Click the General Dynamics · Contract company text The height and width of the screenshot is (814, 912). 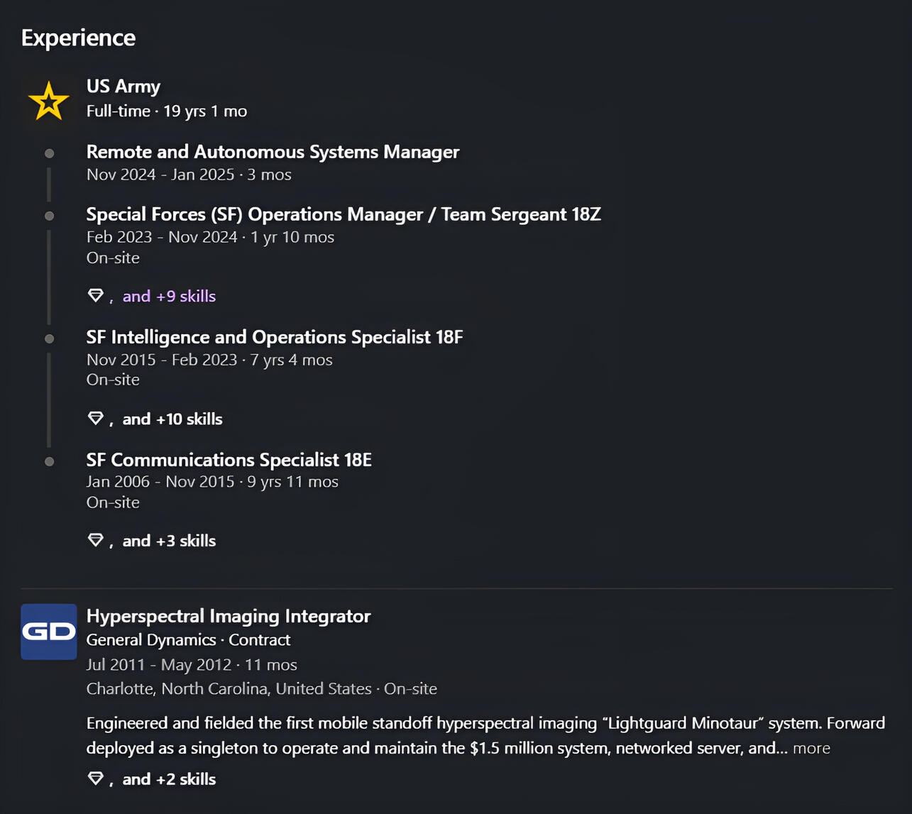point(188,640)
